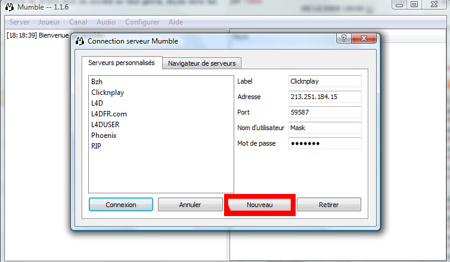The height and width of the screenshot is (262, 450).
Task: Click the question mark help button in the dialog
Action: point(343,38)
